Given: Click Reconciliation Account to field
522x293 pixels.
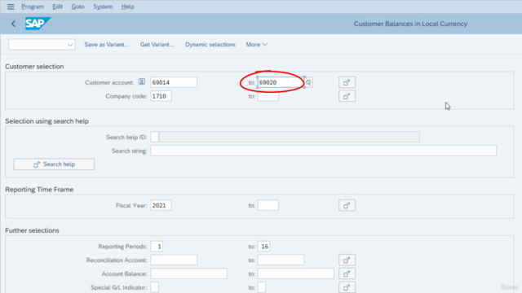Looking at the screenshot, I should [x=281, y=260].
